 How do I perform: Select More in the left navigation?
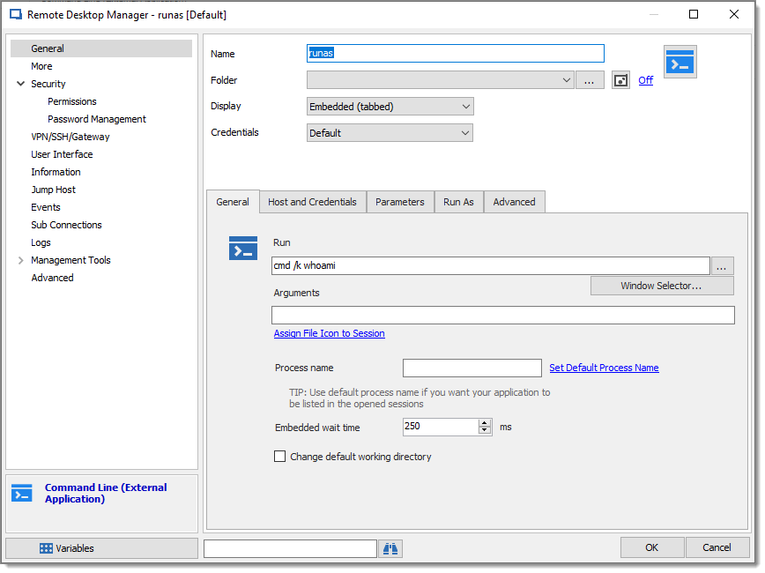(41, 66)
